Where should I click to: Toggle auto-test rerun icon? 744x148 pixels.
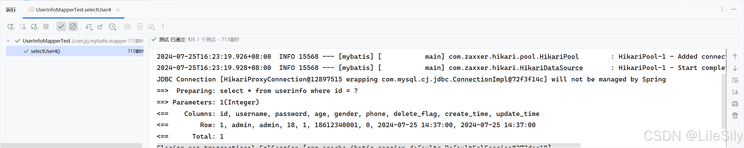click(x=34, y=27)
